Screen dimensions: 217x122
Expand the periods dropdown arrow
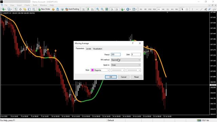tap(130, 9)
